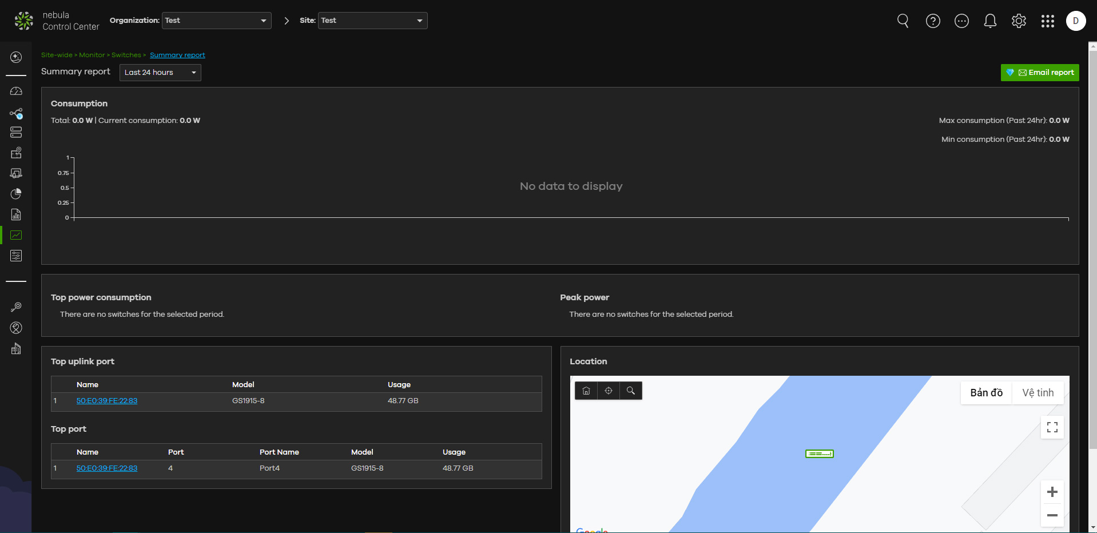Toggle map fullscreen view

[1052, 427]
